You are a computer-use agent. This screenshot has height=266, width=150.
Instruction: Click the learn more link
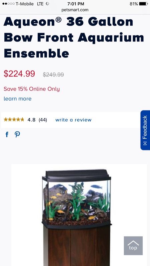coord(18,98)
